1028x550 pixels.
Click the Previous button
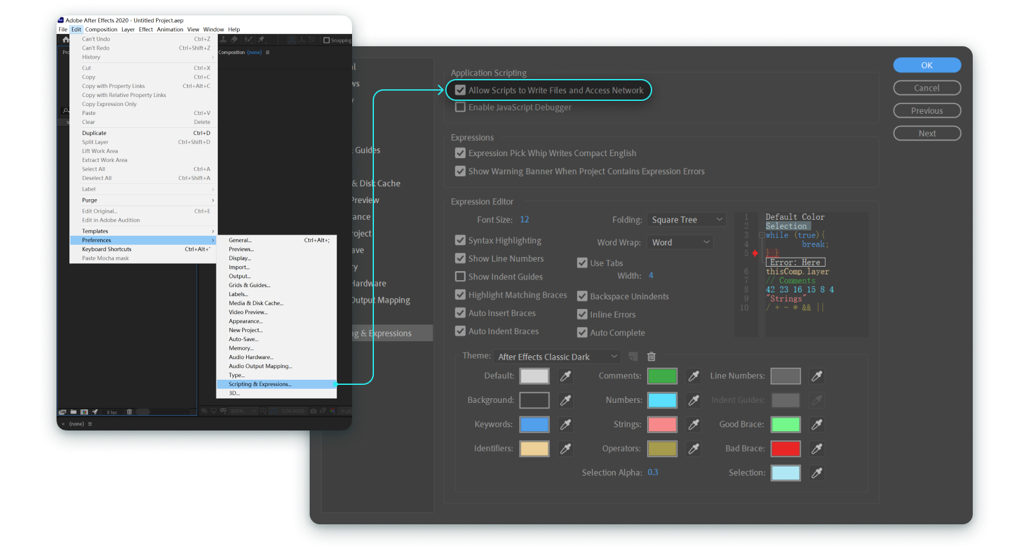pos(926,111)
